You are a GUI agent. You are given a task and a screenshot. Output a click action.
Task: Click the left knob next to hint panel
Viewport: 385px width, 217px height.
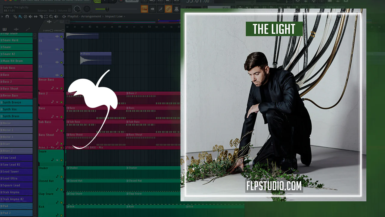(x=77, y=9)
